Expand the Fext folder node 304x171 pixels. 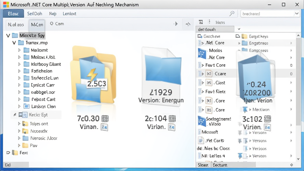click(x=8, y=153)
